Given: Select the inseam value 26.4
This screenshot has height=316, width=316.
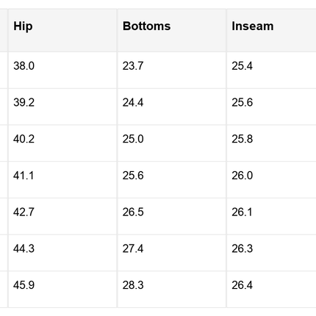Looking at the screenshot, I should (242, 285).
